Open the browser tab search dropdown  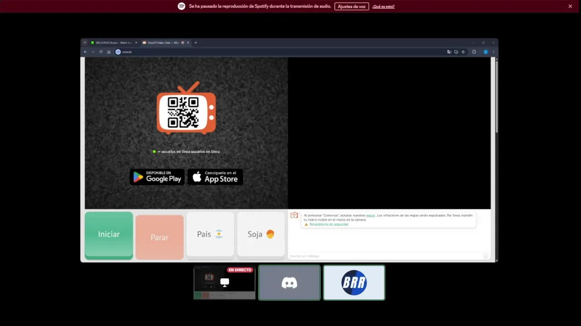[x=84, y=43]
